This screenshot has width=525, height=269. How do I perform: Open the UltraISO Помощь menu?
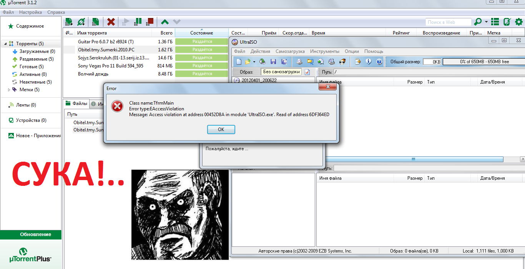coord(374,51)
